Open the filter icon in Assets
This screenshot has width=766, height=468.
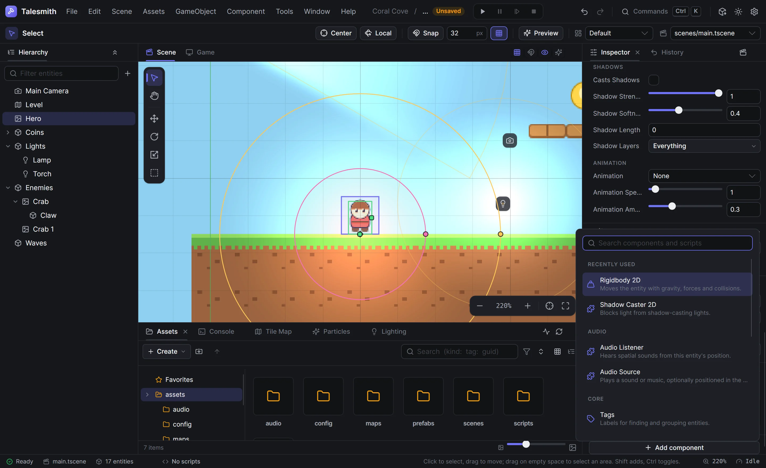click(526, 352)
